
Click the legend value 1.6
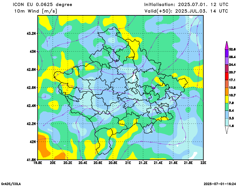click(x=231, y=126)
